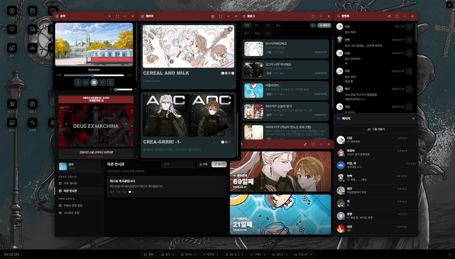Switch to 세션 로그 in the taskbar
This screenshot has height=259, width=455.
[x=234, y=254]
